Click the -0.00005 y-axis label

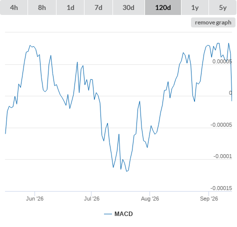coord(221,125)
